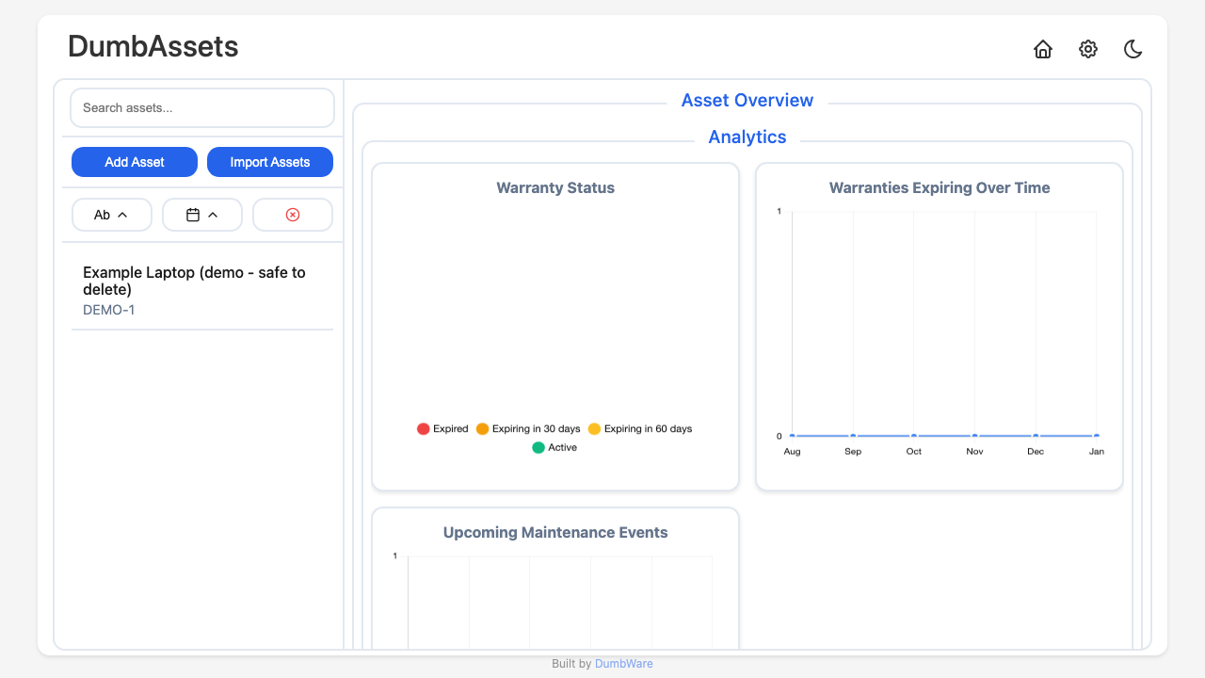Toggle Expiring in 60 days legend
The image size is (1205, 678).
(x=640, y=428)
